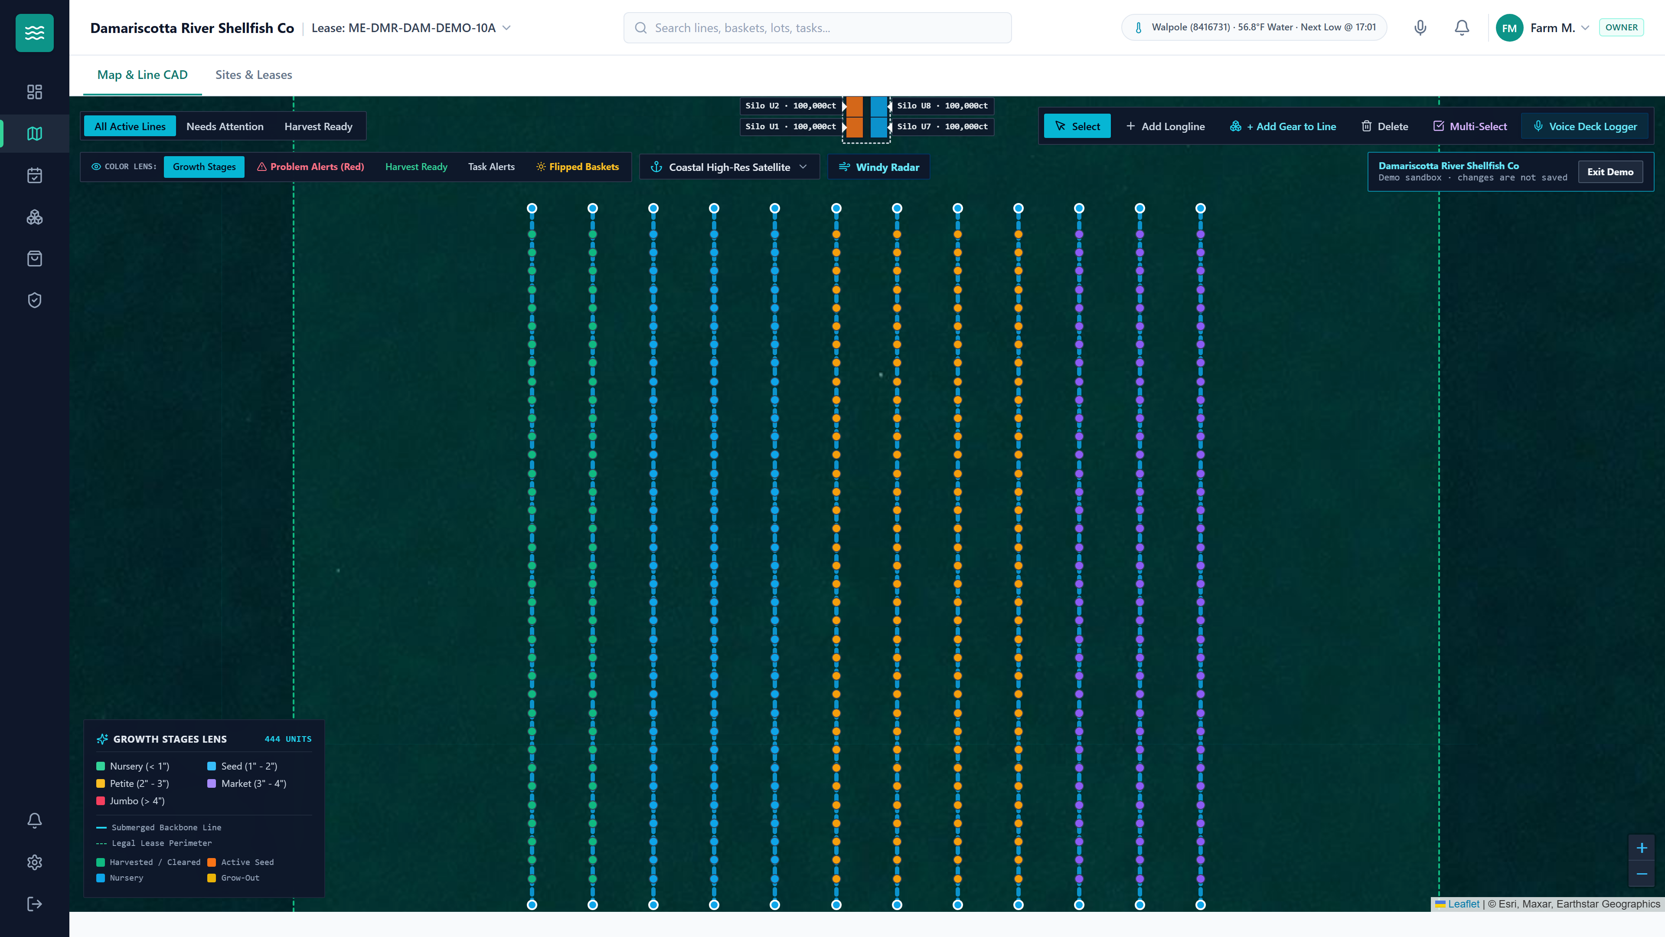
Task: Open the shield check icon in sidebar
Action: [34, 300]
